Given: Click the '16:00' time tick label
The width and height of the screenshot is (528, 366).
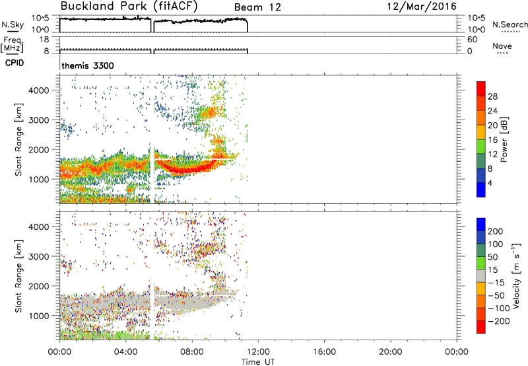Looking at the screenshot, I should 324,352.
